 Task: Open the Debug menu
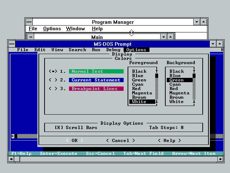114,50
